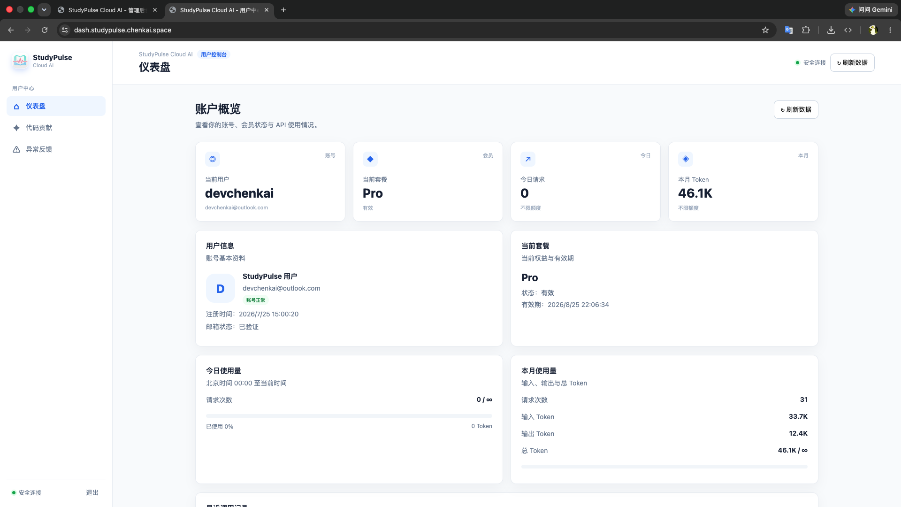The height and width of the screenshot is (507, 901).
Task: Click the 刷新数据 button beside 账户概览
Action: (795, 109)
